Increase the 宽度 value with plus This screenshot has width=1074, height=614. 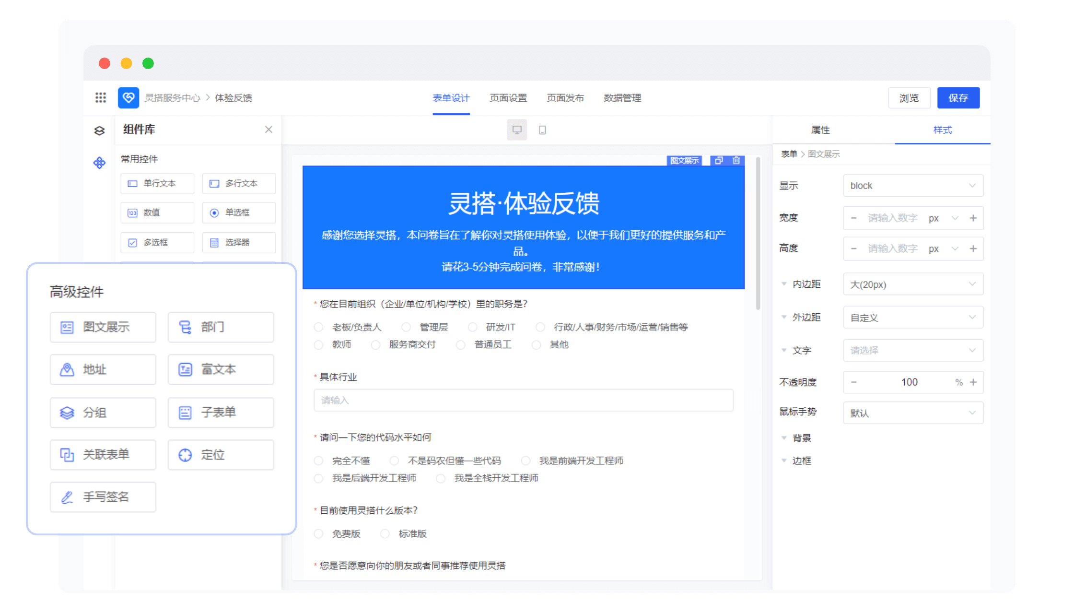[973, 218]
